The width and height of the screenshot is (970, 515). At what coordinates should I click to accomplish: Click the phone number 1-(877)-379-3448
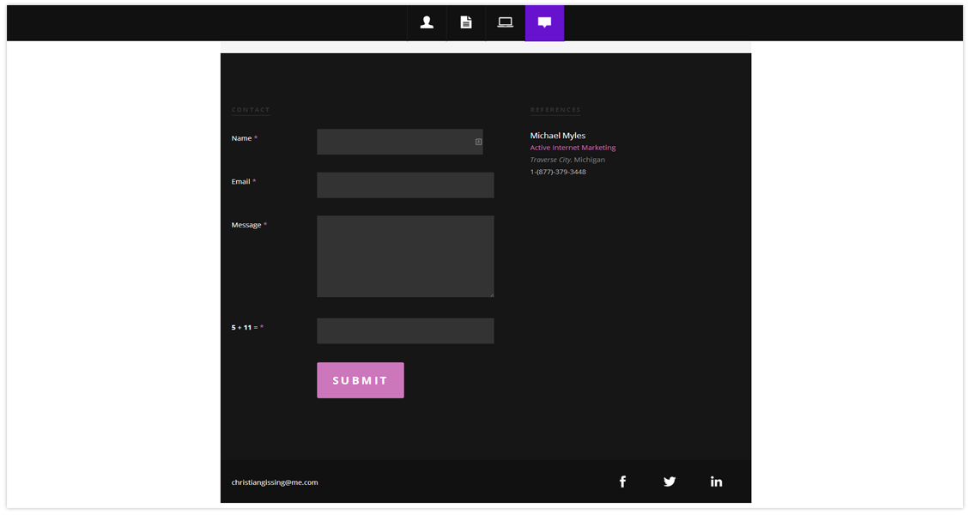pyautogui.click(x=558, y=172)
